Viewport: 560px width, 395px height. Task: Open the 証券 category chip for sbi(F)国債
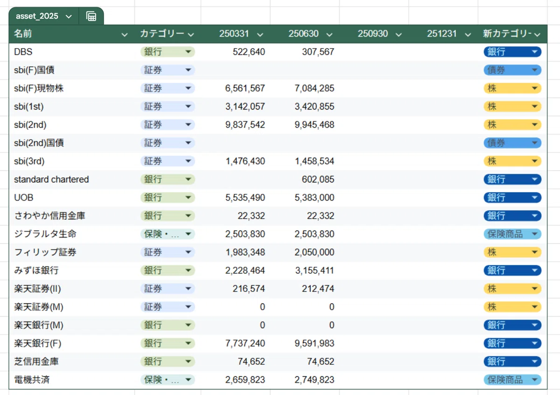[168, 70]
